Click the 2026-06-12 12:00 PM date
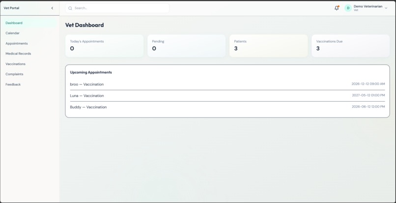Screen dimensions: 396x203 (x=368, y=107)
